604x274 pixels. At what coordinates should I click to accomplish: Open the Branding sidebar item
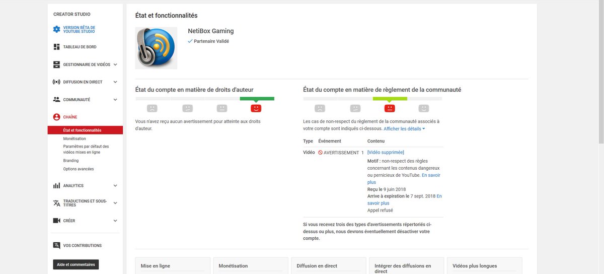[71, 161]
